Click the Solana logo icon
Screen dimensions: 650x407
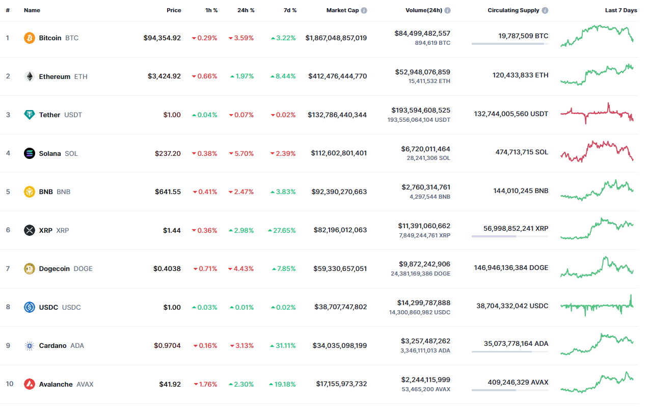point(30,153)
